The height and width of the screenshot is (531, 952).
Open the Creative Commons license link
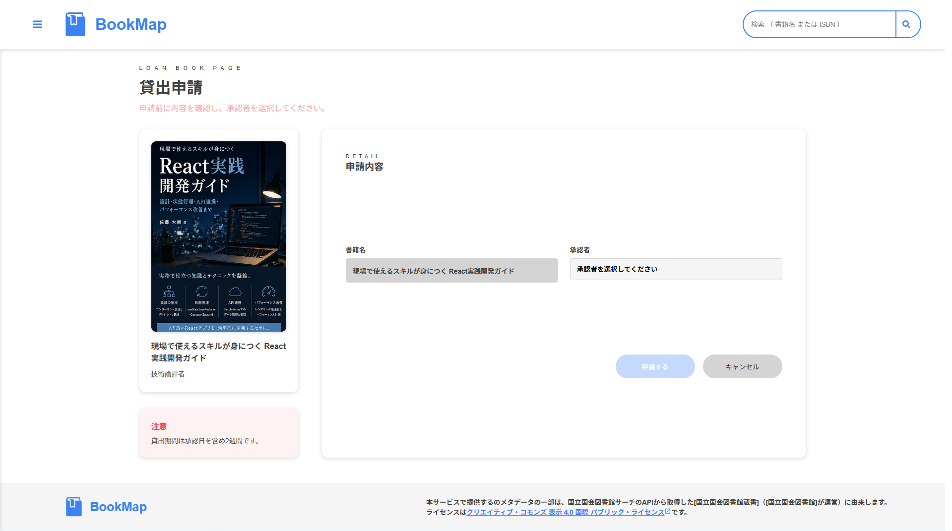565,512
